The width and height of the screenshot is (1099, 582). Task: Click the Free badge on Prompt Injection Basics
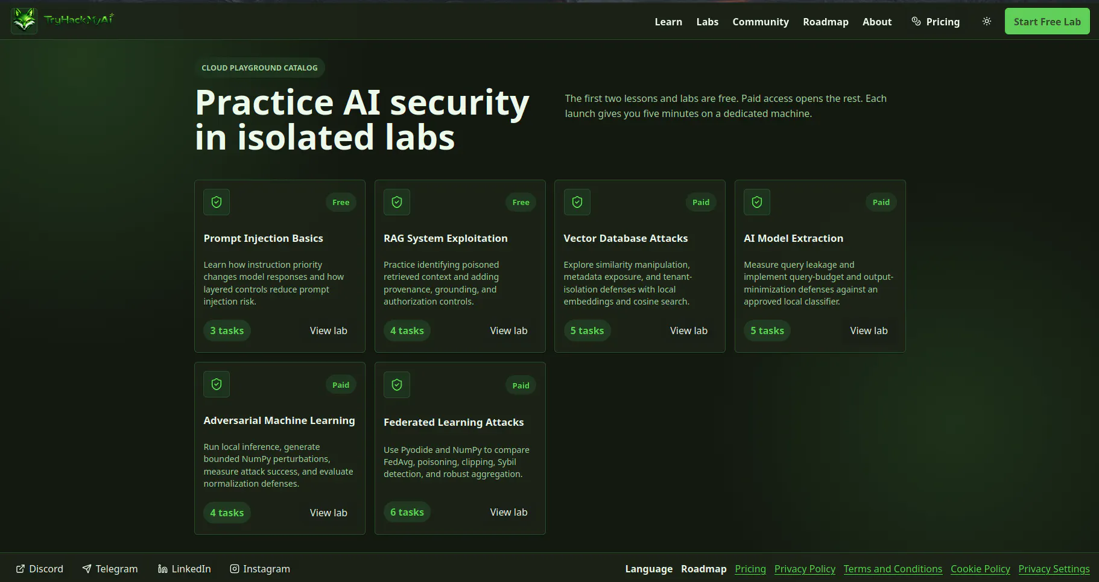[341, 202]
